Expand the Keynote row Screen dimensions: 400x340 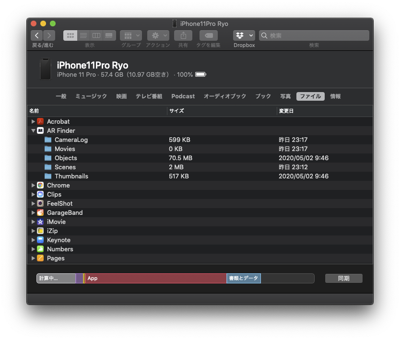(x=33, y=240)
